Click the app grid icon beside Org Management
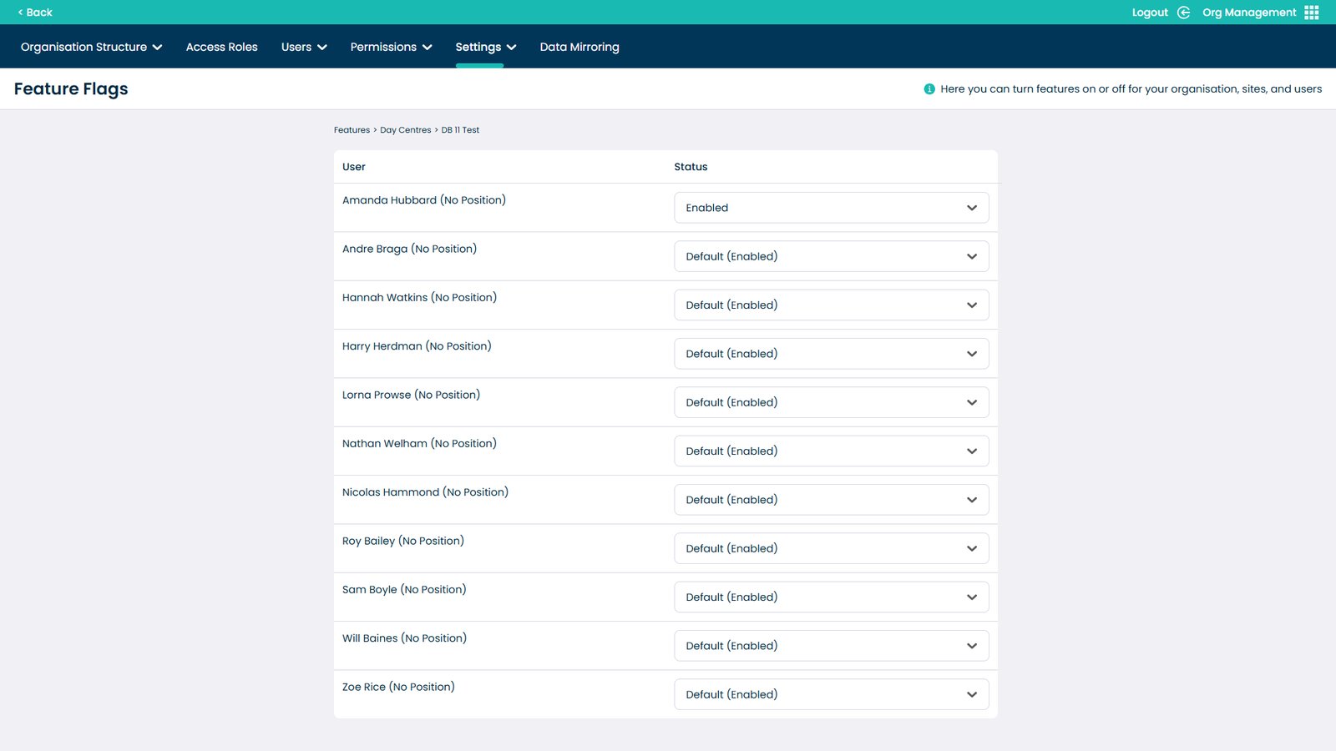 [x=1312, y=12]
